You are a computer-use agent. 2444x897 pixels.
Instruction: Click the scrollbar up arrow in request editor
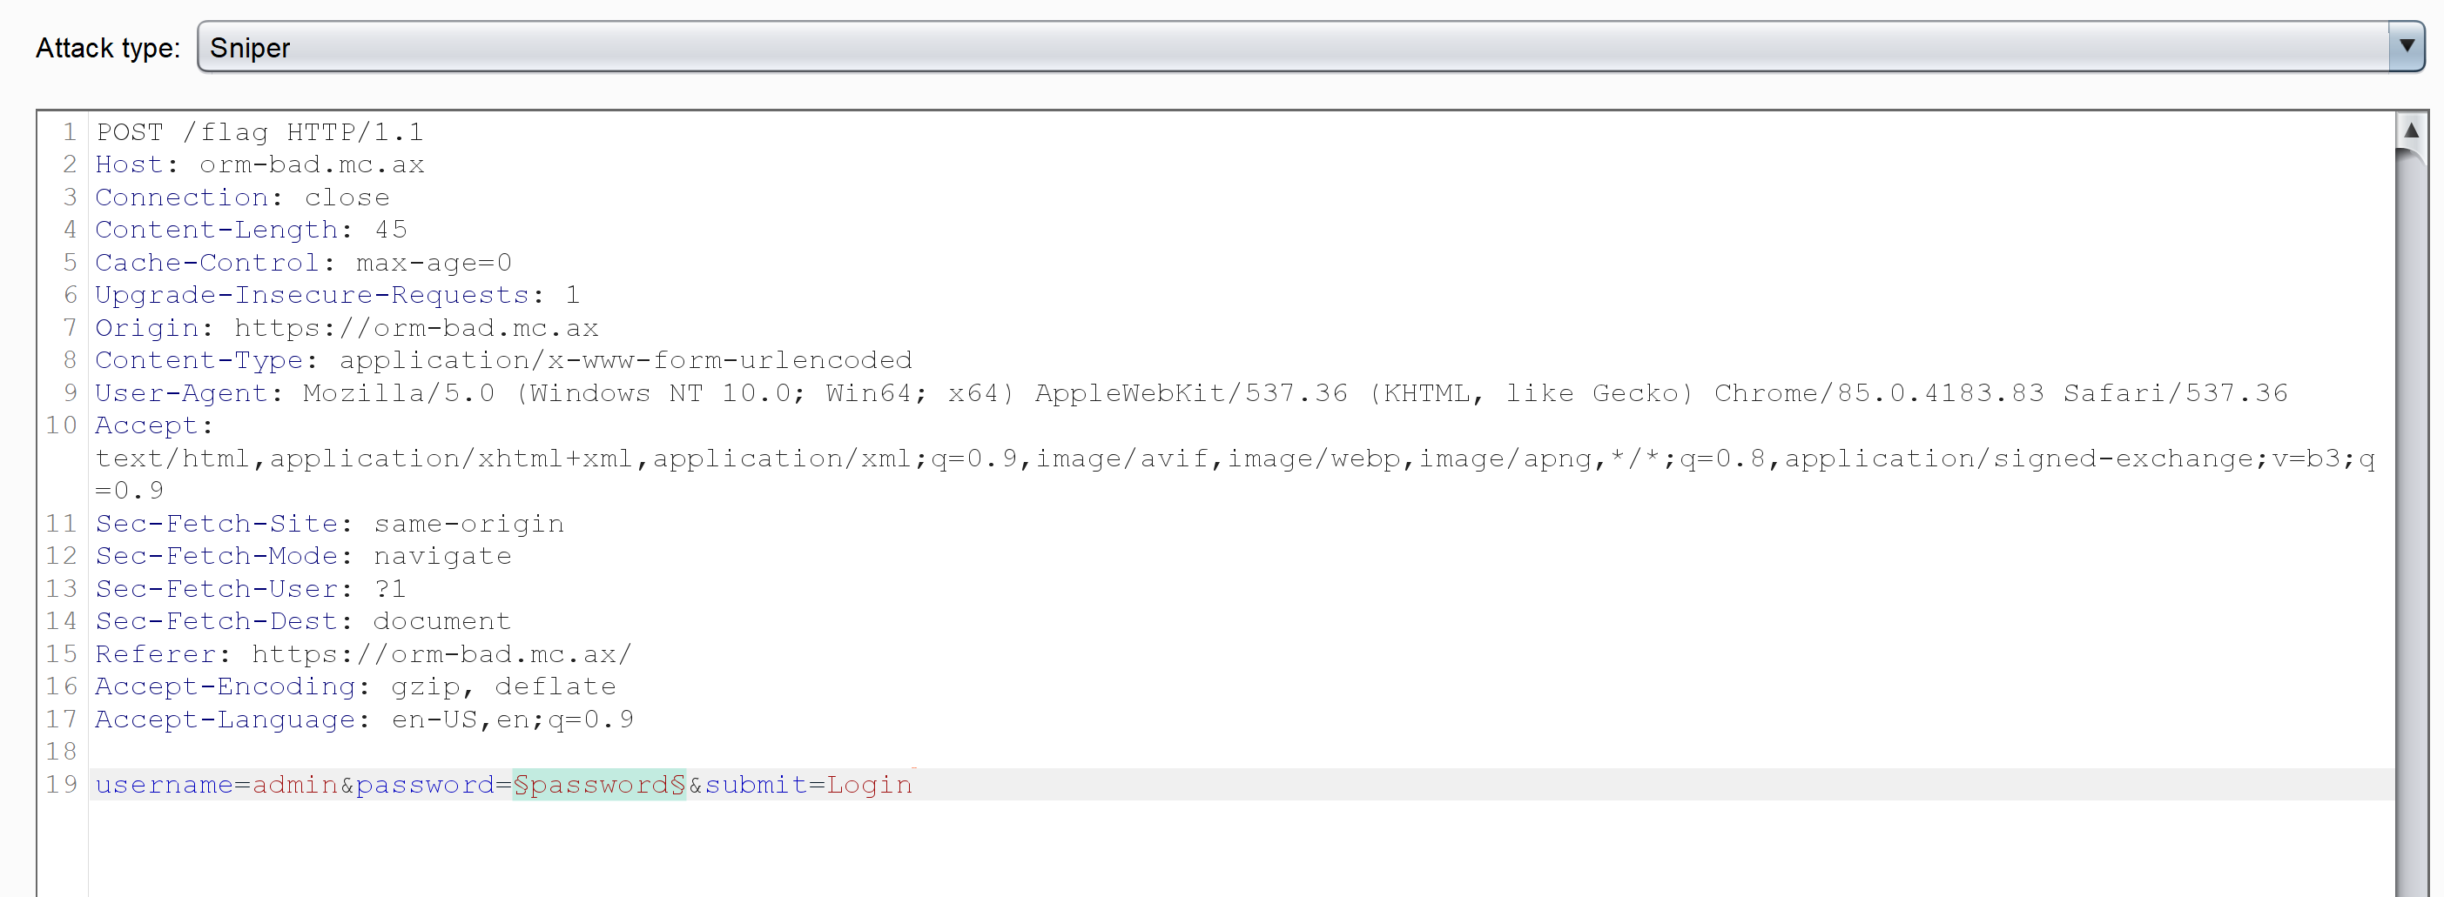tap(2411, 130)
